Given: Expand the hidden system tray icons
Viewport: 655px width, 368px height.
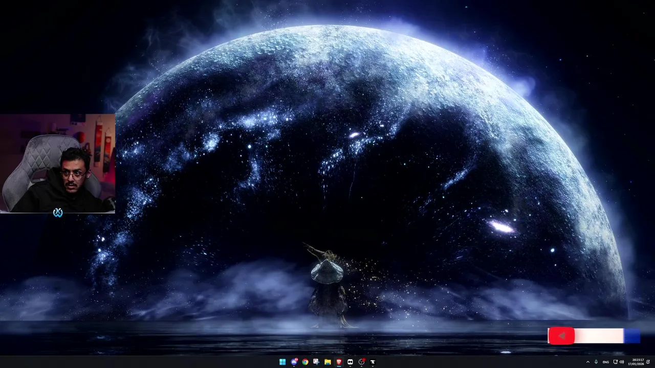Looking at the screenshot, I should point(588,362).
